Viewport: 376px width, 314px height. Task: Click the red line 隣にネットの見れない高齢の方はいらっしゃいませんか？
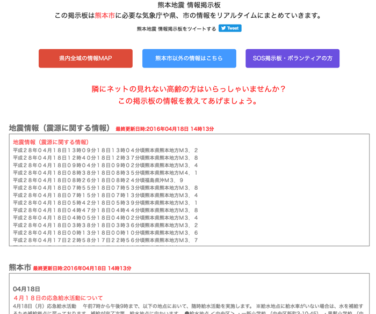pos(189,89)
